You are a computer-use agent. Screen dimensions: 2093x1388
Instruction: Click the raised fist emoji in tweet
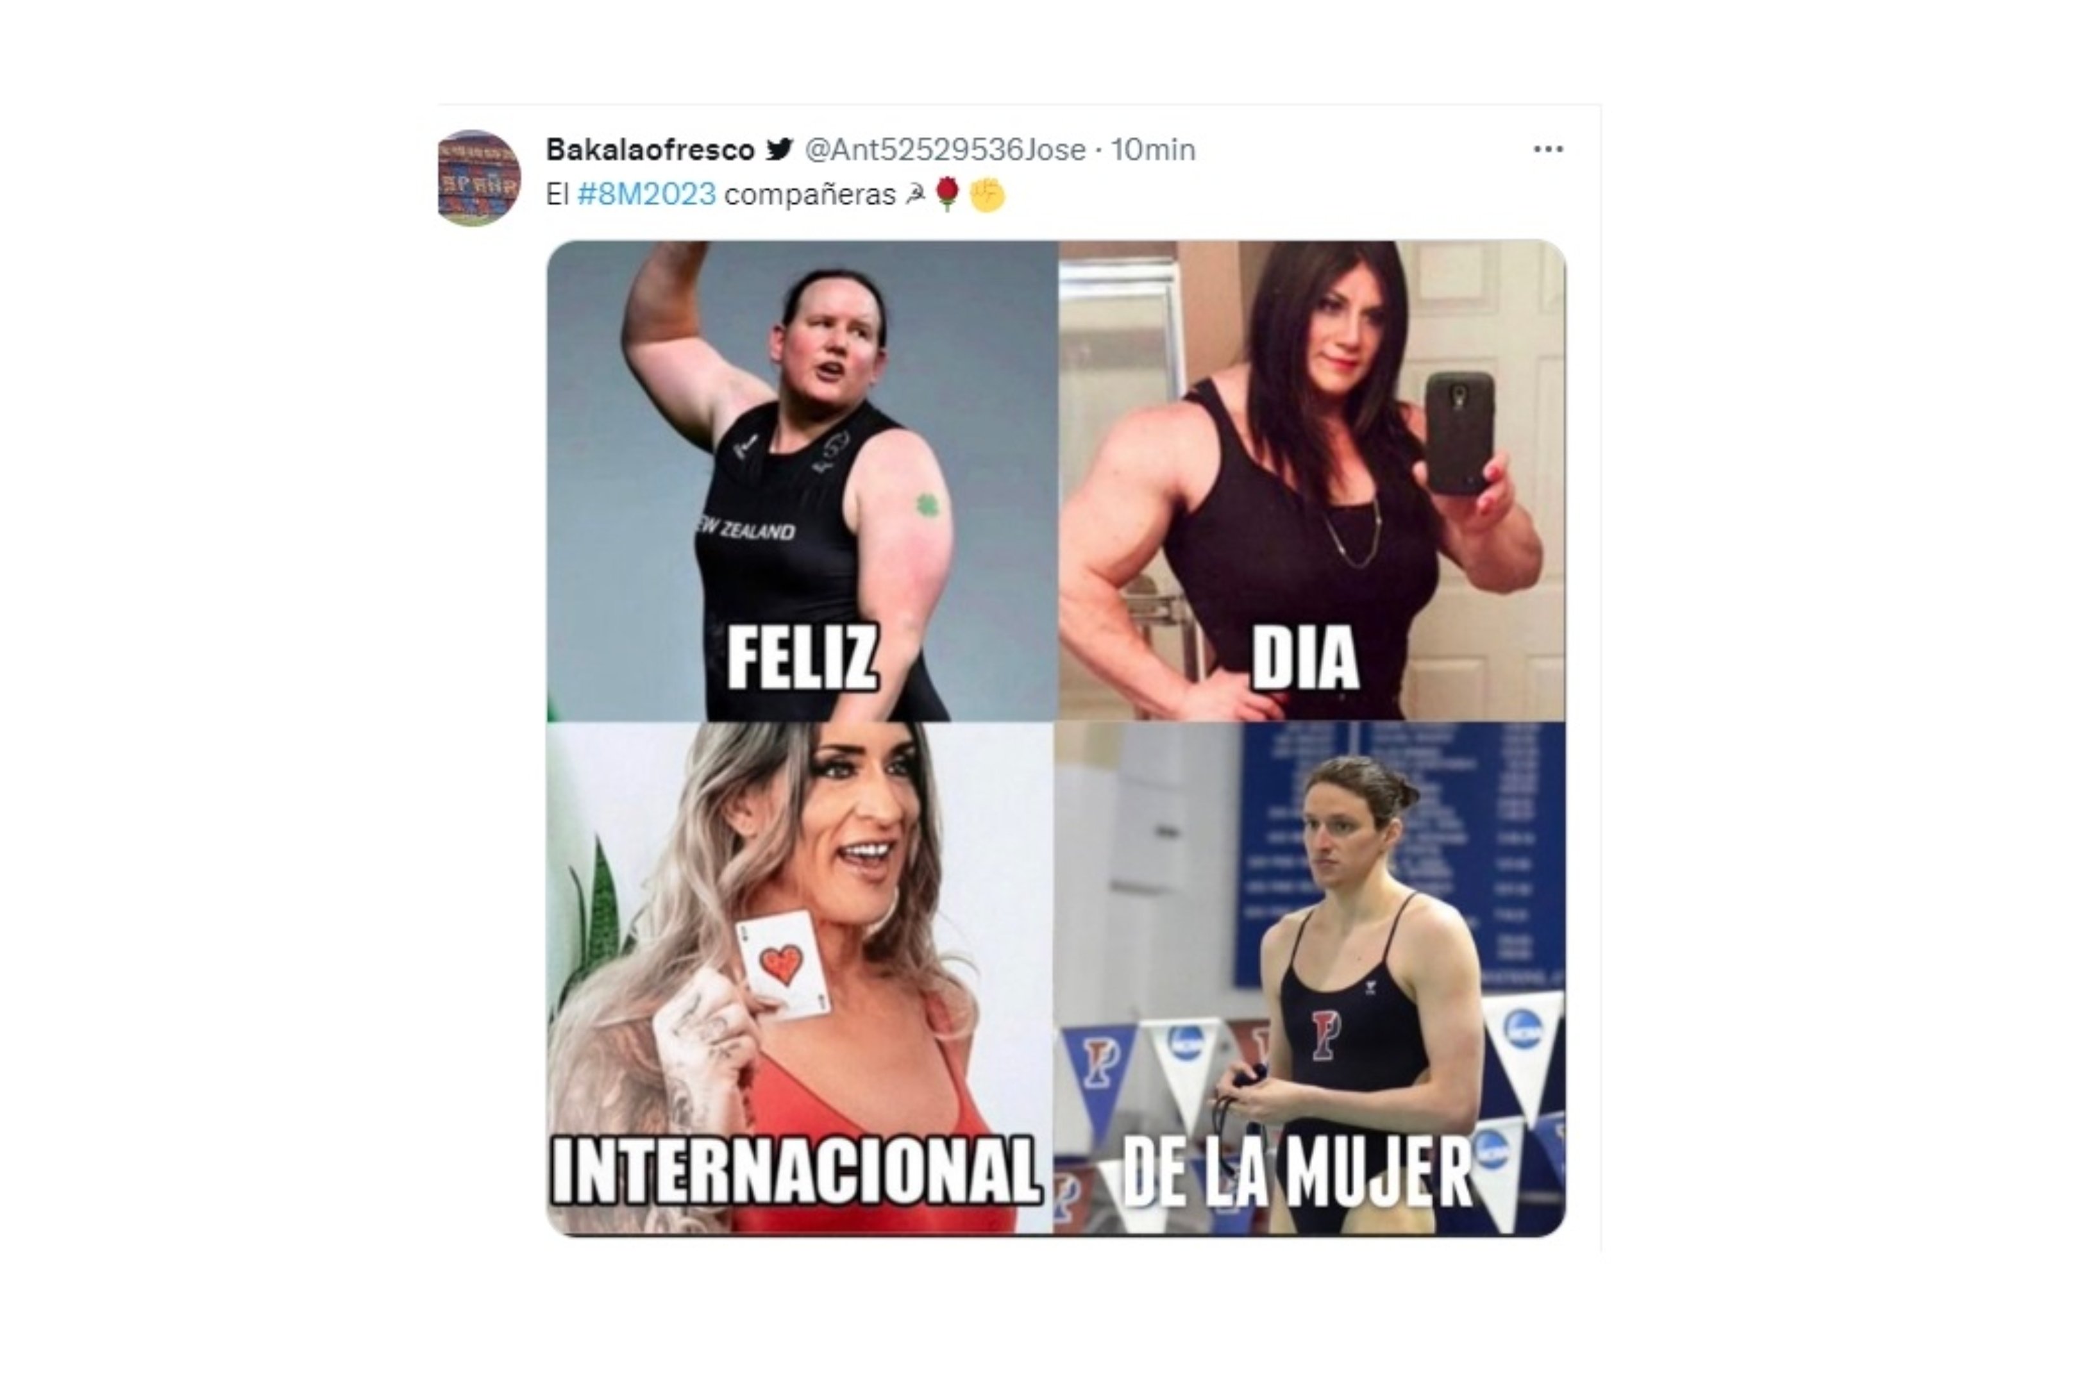988,195
